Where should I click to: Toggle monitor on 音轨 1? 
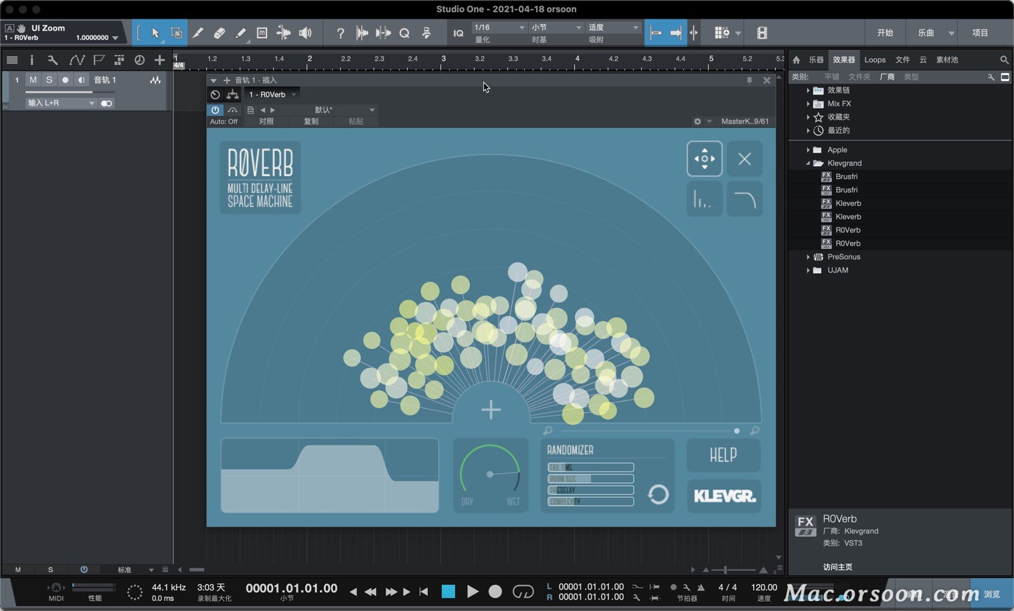(81, 80)
